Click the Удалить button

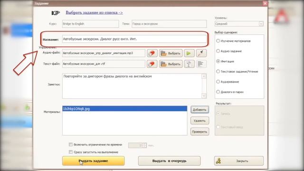[x=199, y=121]
